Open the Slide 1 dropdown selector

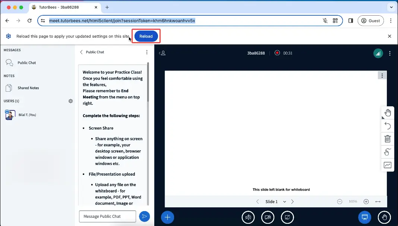[275, 202]
